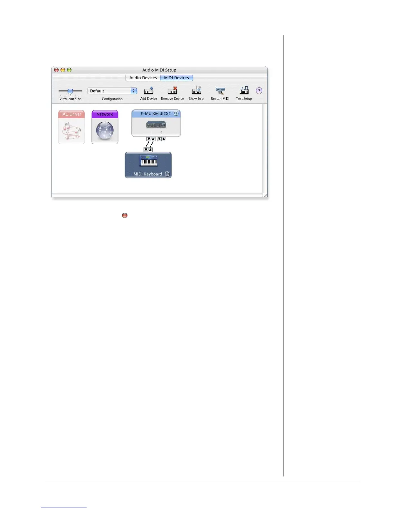This screenshot has height=510, width=394.
Task: Click MIDI Keyboard down-arrow connector
Action: 146,150
